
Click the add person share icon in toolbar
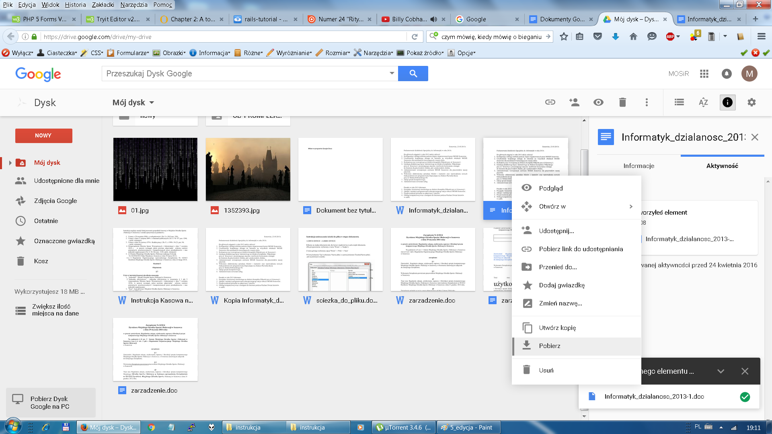(x=574, y=102)
